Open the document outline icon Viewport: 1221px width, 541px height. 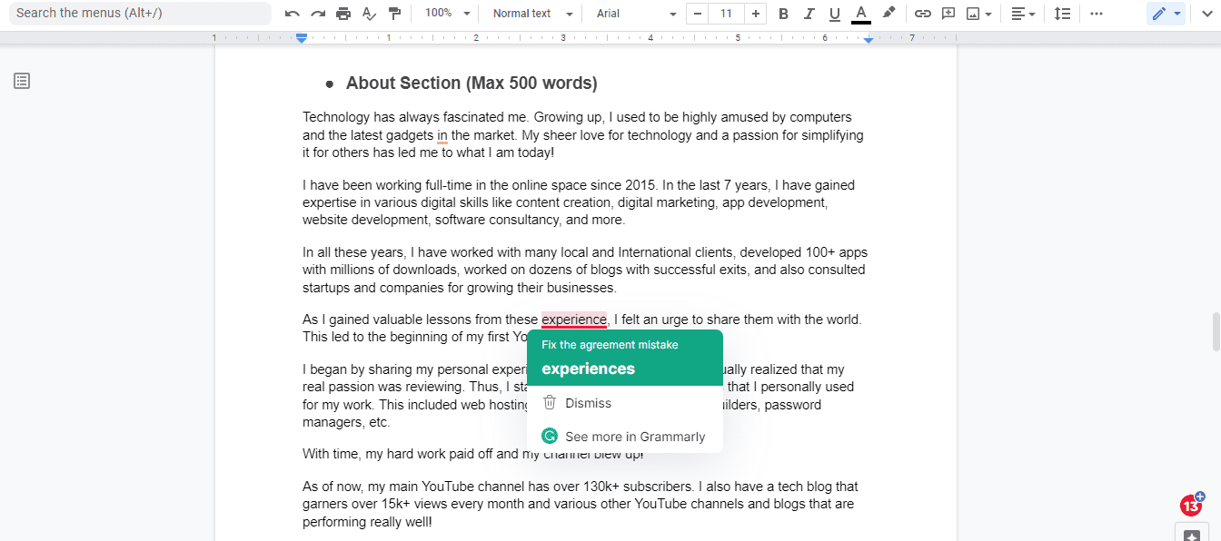(x=22, y=81)
